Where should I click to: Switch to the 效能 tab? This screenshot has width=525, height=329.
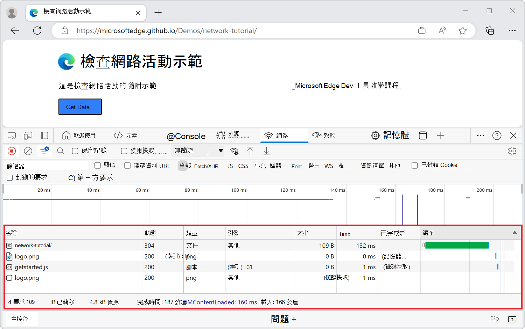(x=323, y=136)
